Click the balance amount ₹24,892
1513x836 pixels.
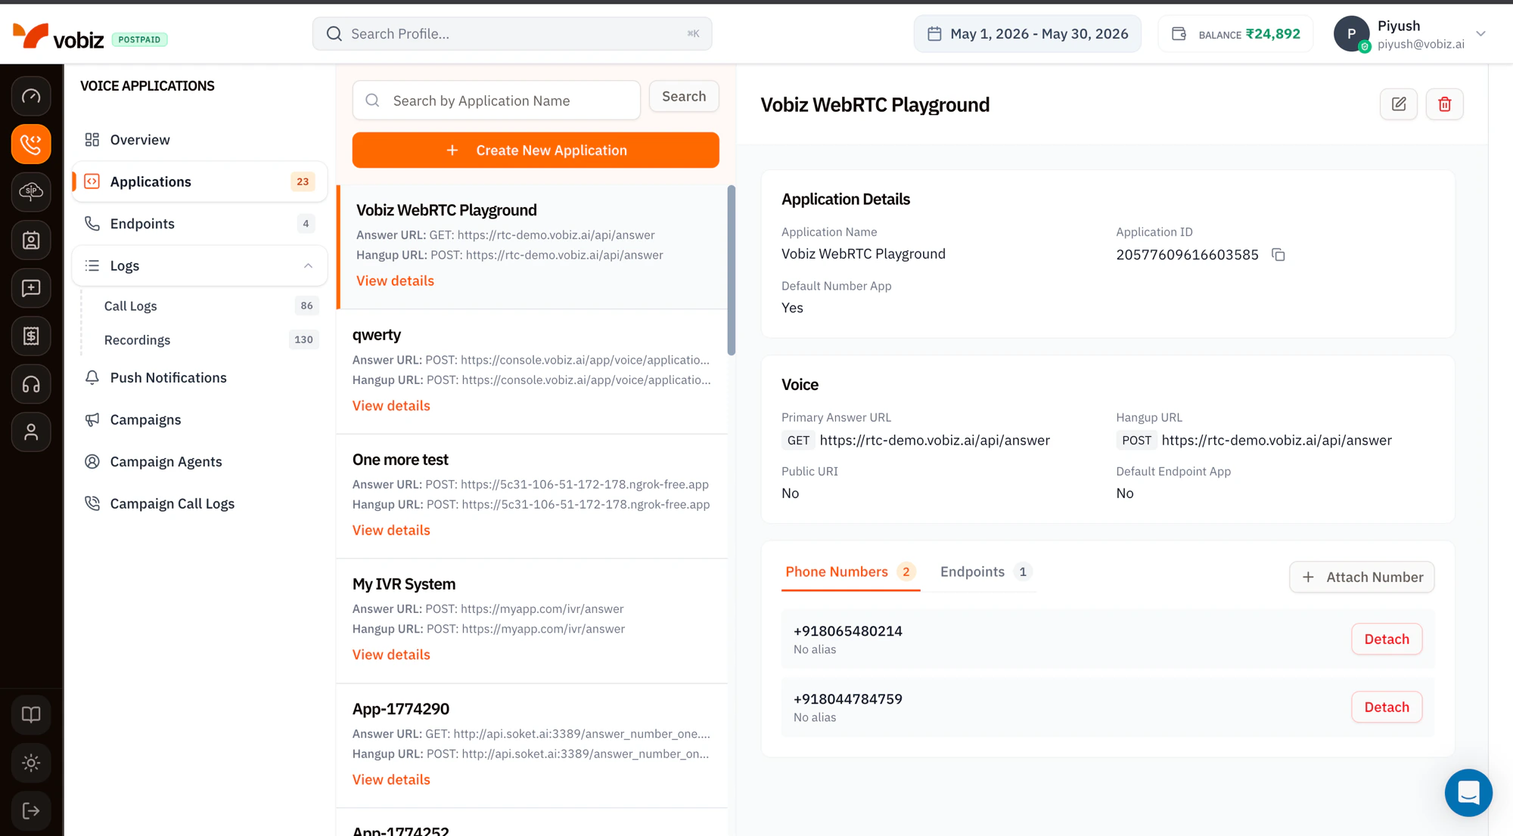coord(1272,34)
